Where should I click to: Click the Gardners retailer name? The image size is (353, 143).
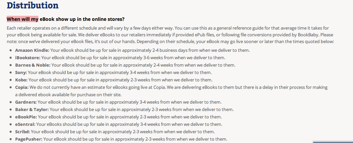coord(26,102)
